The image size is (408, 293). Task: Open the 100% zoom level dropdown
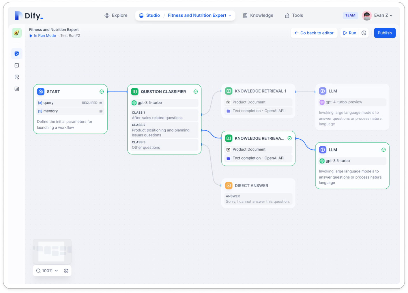[x=47, y=271]
